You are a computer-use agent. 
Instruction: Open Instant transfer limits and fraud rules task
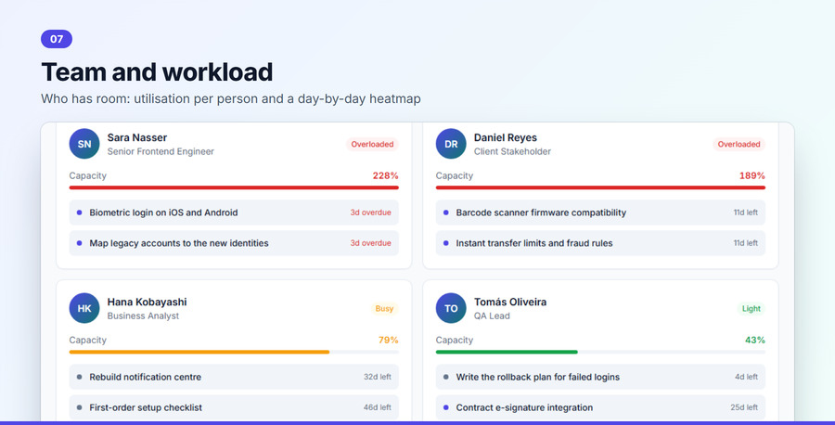tap(600, 243)
